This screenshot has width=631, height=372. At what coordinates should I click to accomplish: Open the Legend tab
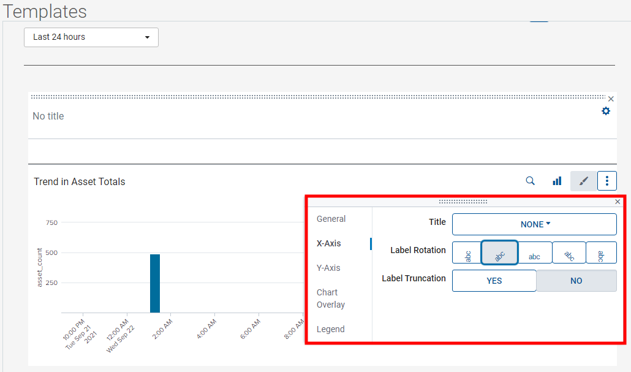coord(330,329)
